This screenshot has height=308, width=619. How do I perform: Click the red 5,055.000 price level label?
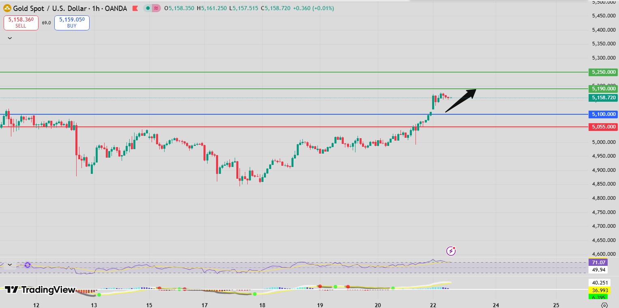(x=603, y=127)
